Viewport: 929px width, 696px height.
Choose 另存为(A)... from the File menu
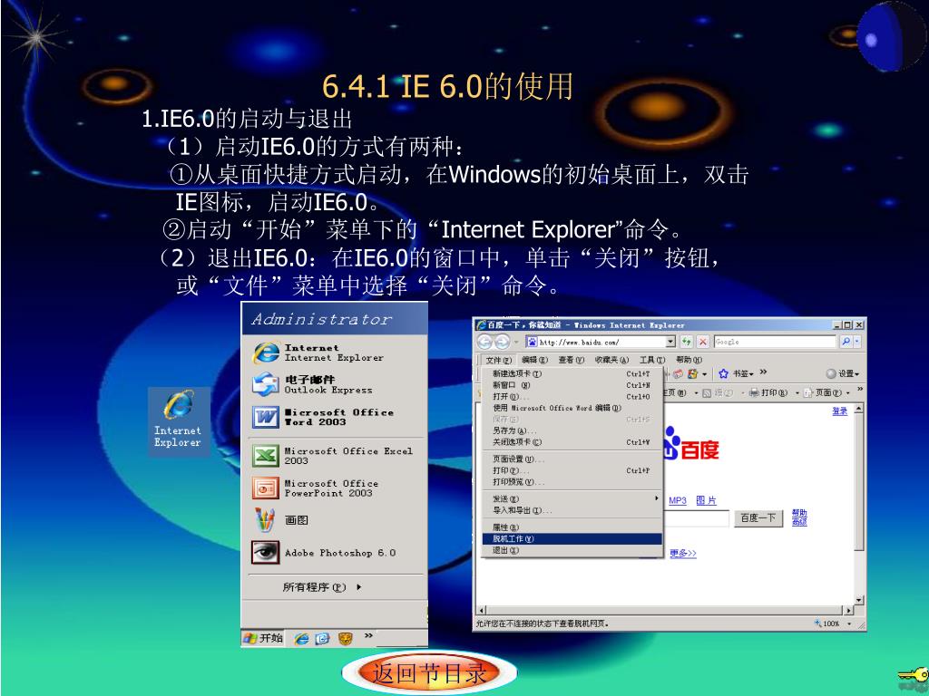572,430
